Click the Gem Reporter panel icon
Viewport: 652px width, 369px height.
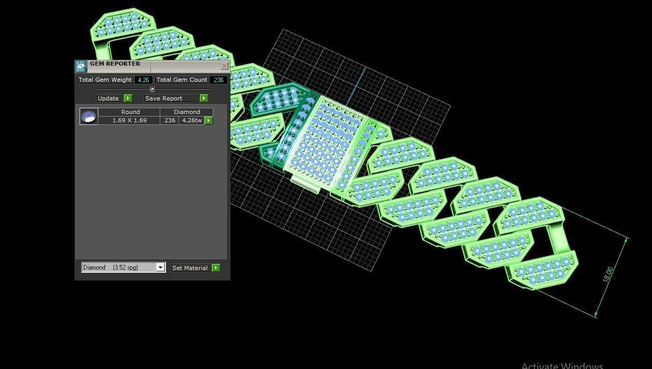(x=80, y=66)
